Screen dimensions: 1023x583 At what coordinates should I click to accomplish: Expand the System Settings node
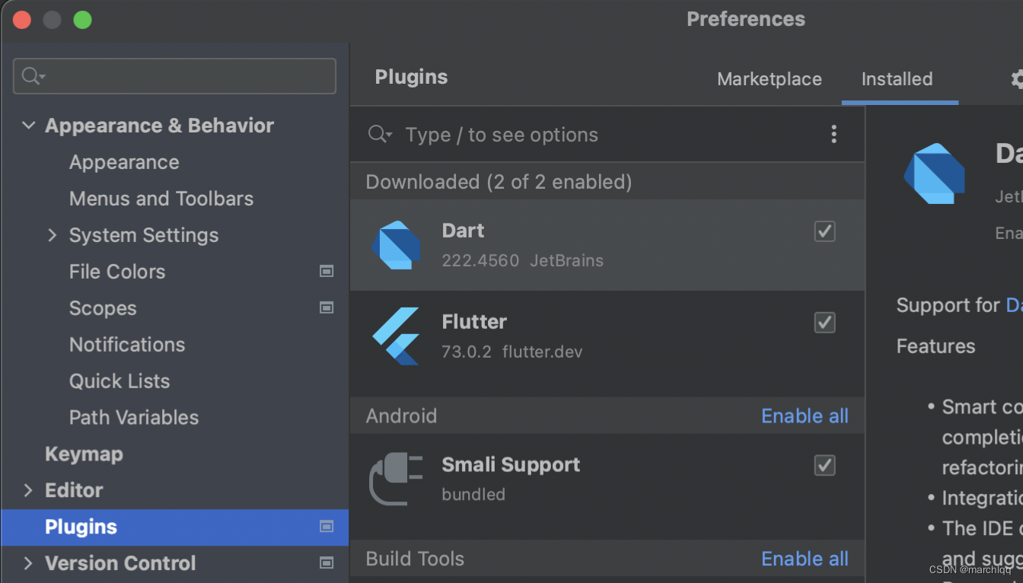52,235
